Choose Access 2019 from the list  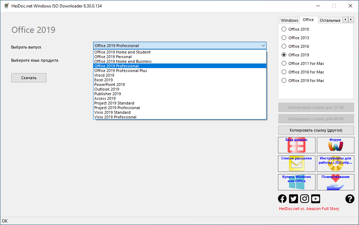180,98
